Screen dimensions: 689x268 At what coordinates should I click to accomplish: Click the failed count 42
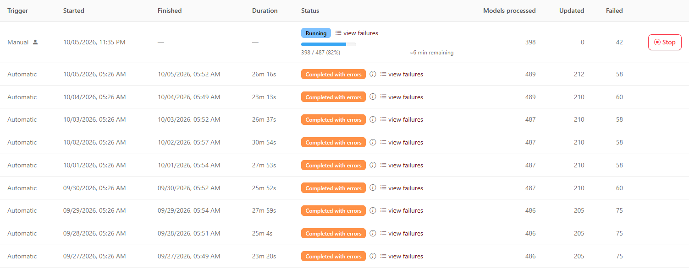coord(619,42)
